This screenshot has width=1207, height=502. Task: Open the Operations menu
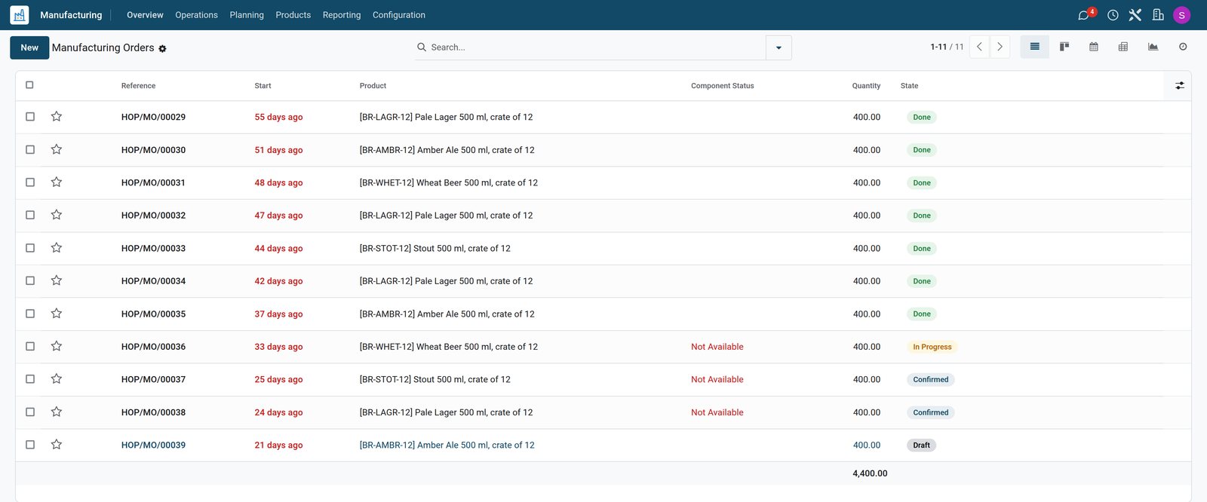pos(196,15)
